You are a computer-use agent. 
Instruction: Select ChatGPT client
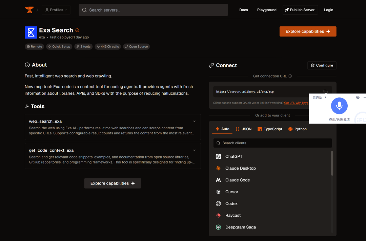point(272,157)
